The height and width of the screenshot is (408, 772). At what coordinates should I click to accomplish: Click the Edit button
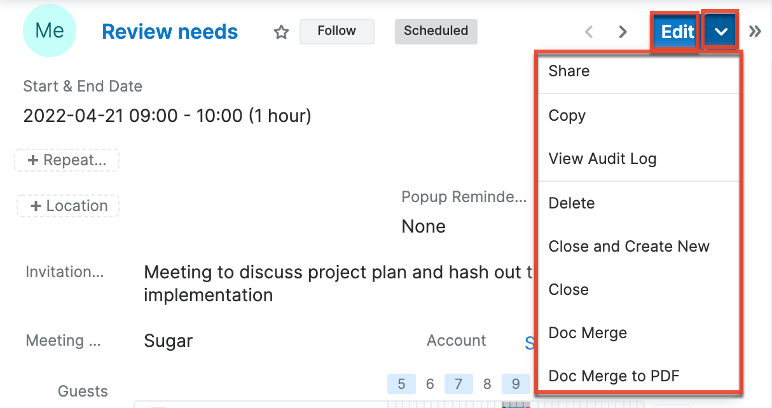pyautogui.click(x=675, y=31)
